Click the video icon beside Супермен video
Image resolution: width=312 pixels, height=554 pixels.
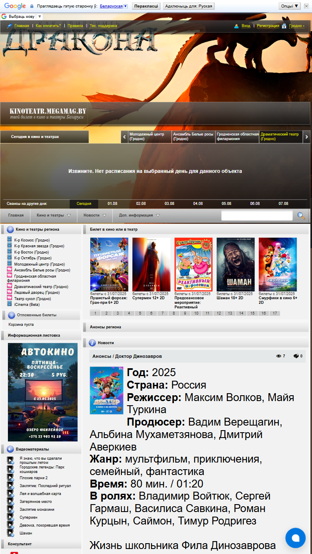(x=10, y=517)
